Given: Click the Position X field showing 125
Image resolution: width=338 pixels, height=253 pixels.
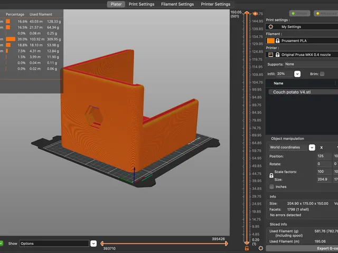Looking at the screenshot, I should (324, 156).
